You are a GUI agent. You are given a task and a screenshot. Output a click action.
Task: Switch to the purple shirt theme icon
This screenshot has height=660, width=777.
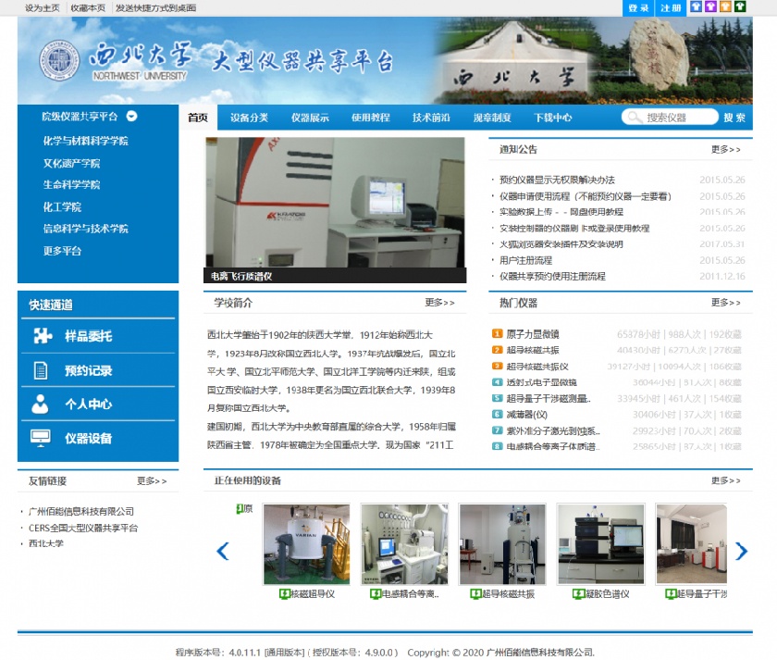710,7
